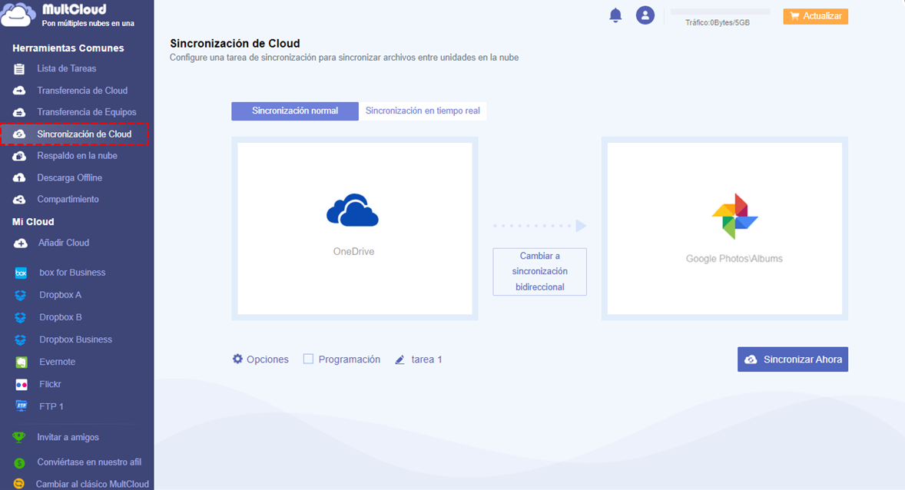
Task: Click the Dropbox B icon
Action: [x=21, y=317]
